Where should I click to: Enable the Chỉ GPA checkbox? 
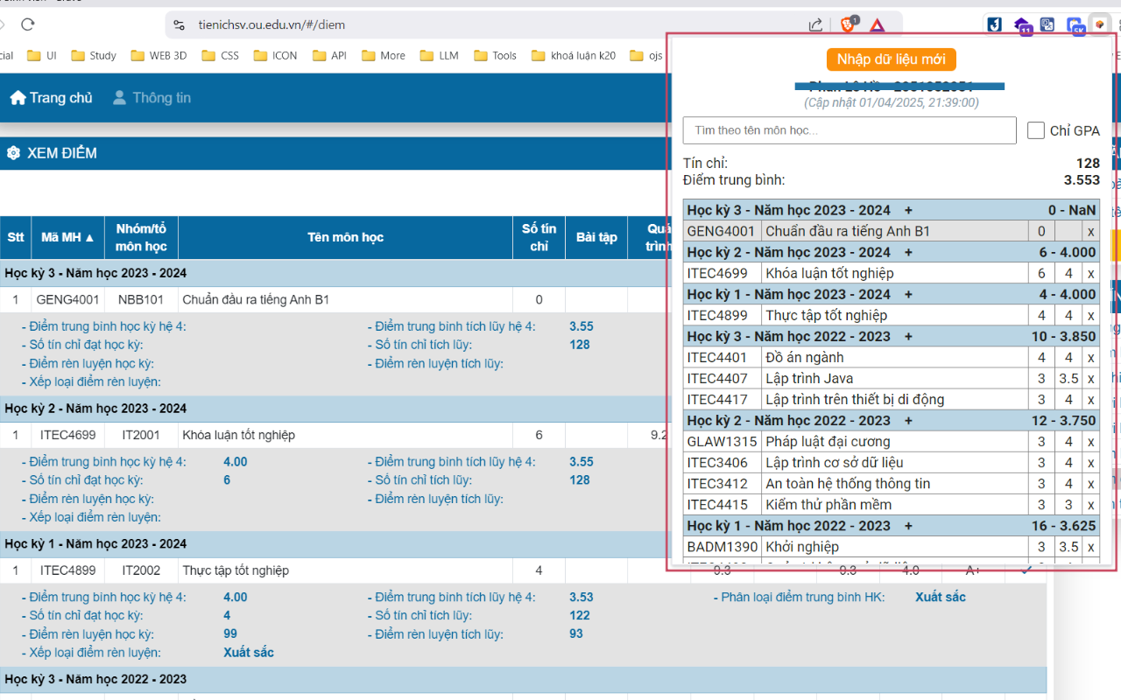pos(1036,130)
